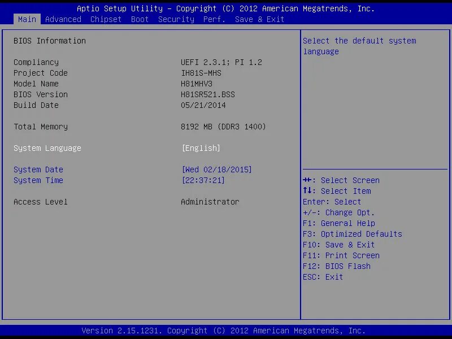Click the System Time field
Screen dimensions: 452x339
[x=38, y=180]
